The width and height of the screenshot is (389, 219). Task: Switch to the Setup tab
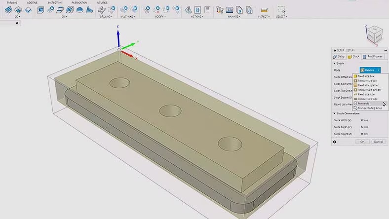click(339, 57)
